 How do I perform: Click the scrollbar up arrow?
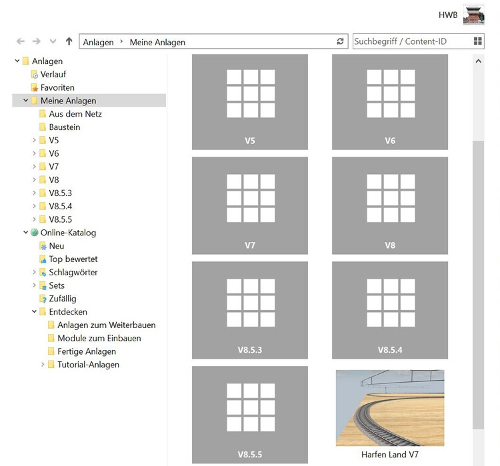point(478,61)
